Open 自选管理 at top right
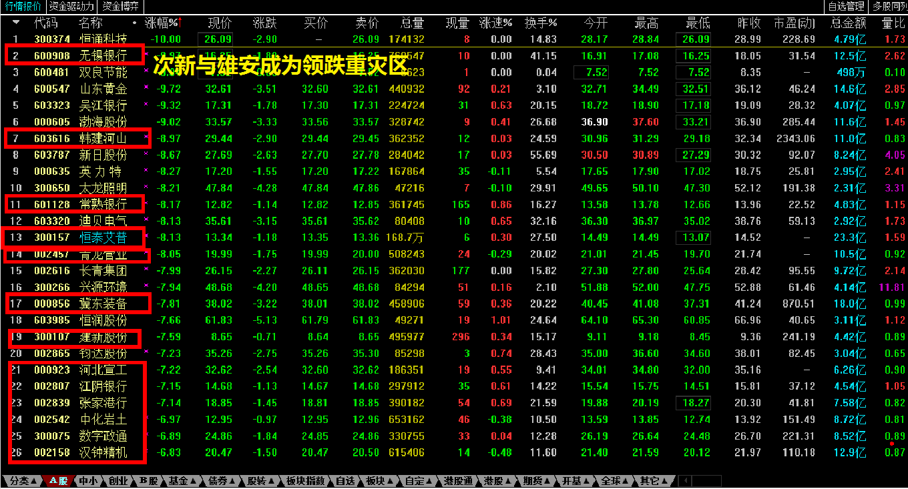908x489 pixels. 847,7
